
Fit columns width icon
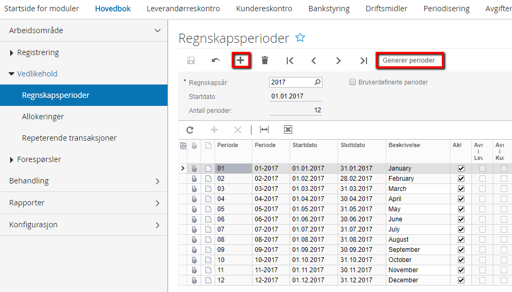point(264,129)
